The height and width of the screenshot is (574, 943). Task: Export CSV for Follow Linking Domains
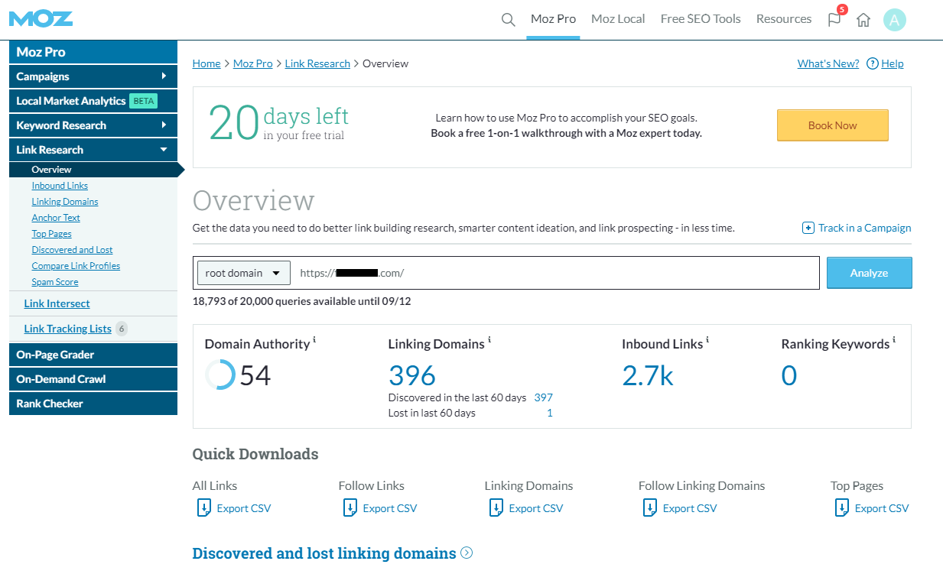coord(690,508)
